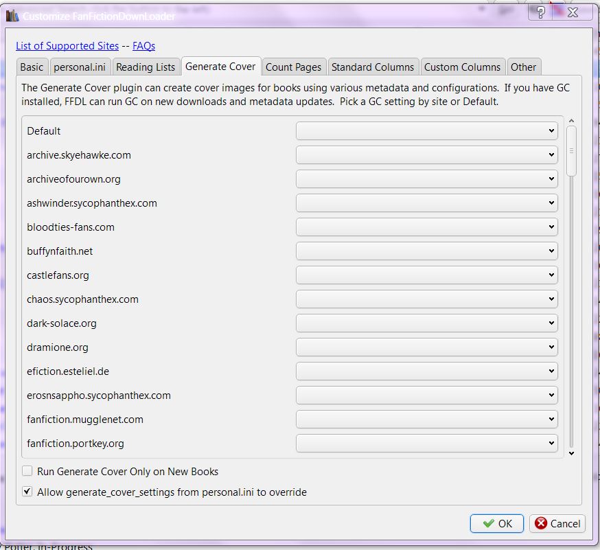Click the site list scrollbar thumb
The width and height of the screenshot is (600, 550).
[571, 151]
